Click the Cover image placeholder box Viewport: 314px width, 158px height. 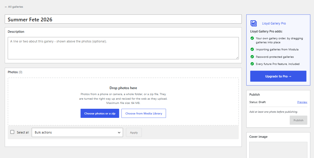278,150
